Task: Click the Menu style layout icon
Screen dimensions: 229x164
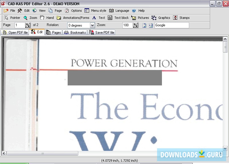Action: (x=87, y=11)
